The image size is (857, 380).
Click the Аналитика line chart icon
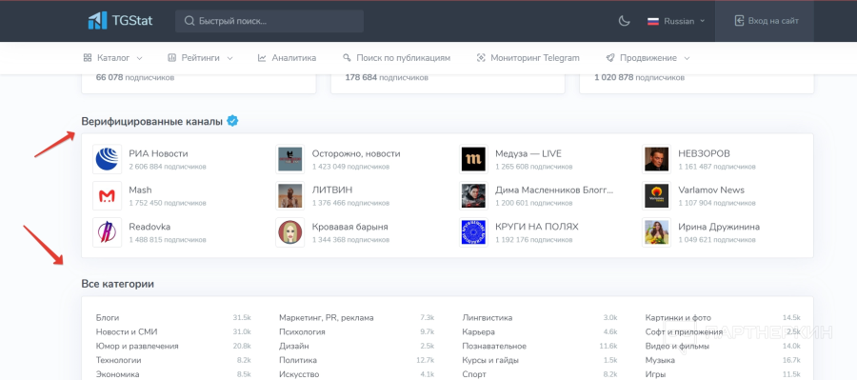pyautogui.click(x=262, y=57)
